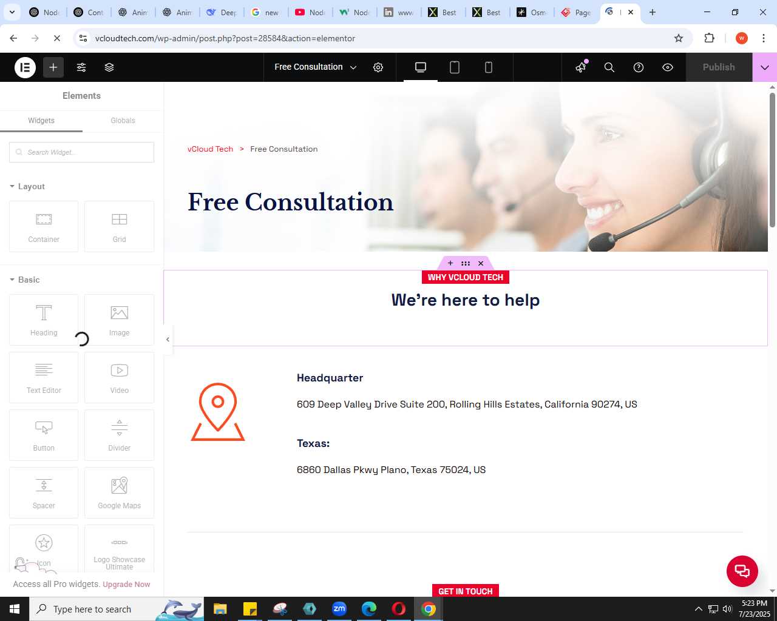The height and width of the screenshot is (621, 777).
Task: Delete section with handle X
Action: click(481, 263)
